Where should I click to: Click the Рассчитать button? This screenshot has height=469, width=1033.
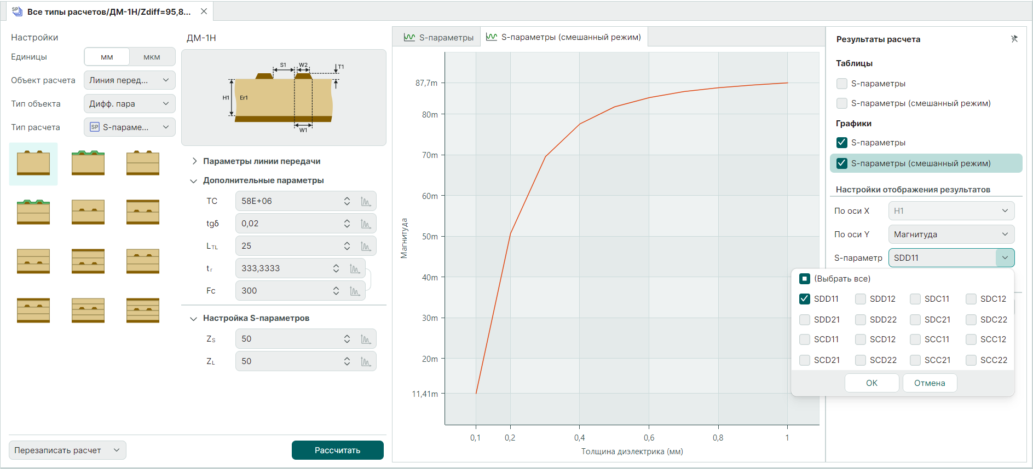337,450
